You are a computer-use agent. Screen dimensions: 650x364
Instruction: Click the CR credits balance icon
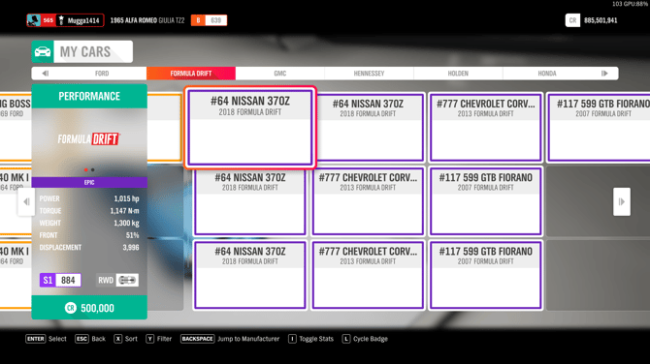pos(572,20)
